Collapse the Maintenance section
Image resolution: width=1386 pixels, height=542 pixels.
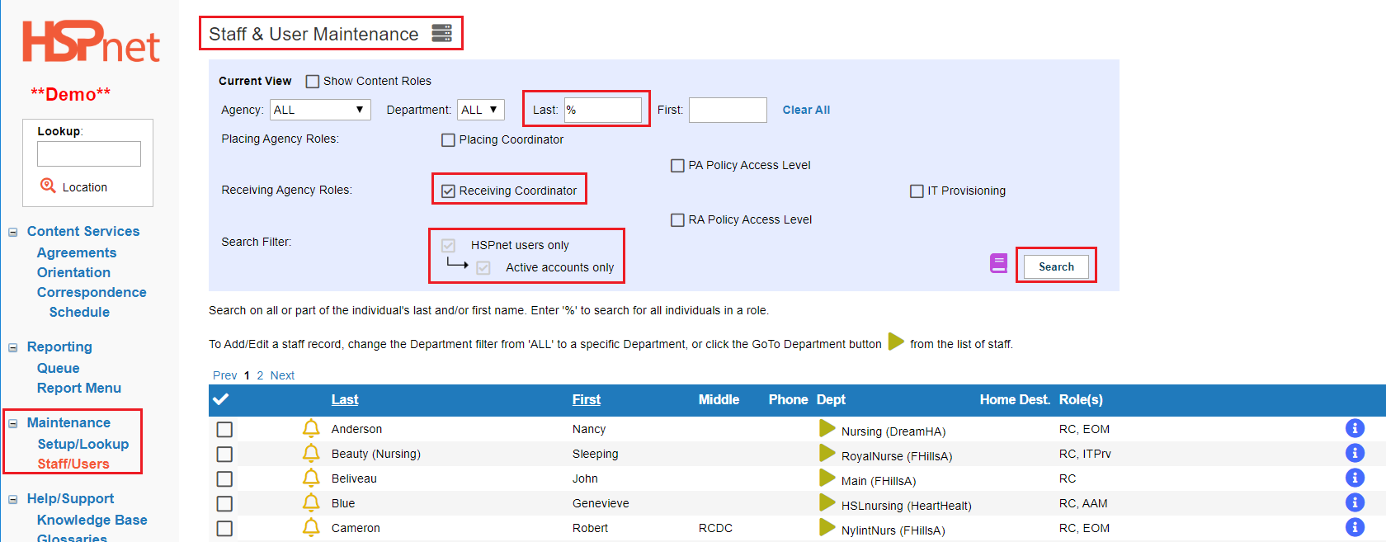click(x=12, y=424)
